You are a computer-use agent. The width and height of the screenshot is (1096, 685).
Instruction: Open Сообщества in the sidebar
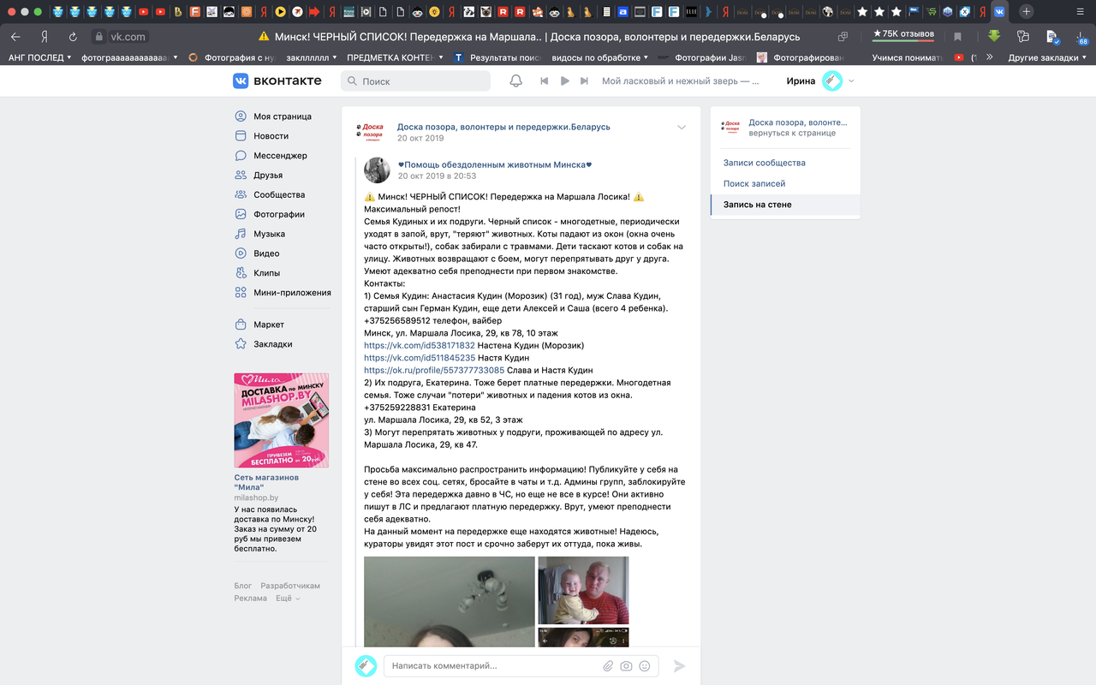click(x=279, y=194)
